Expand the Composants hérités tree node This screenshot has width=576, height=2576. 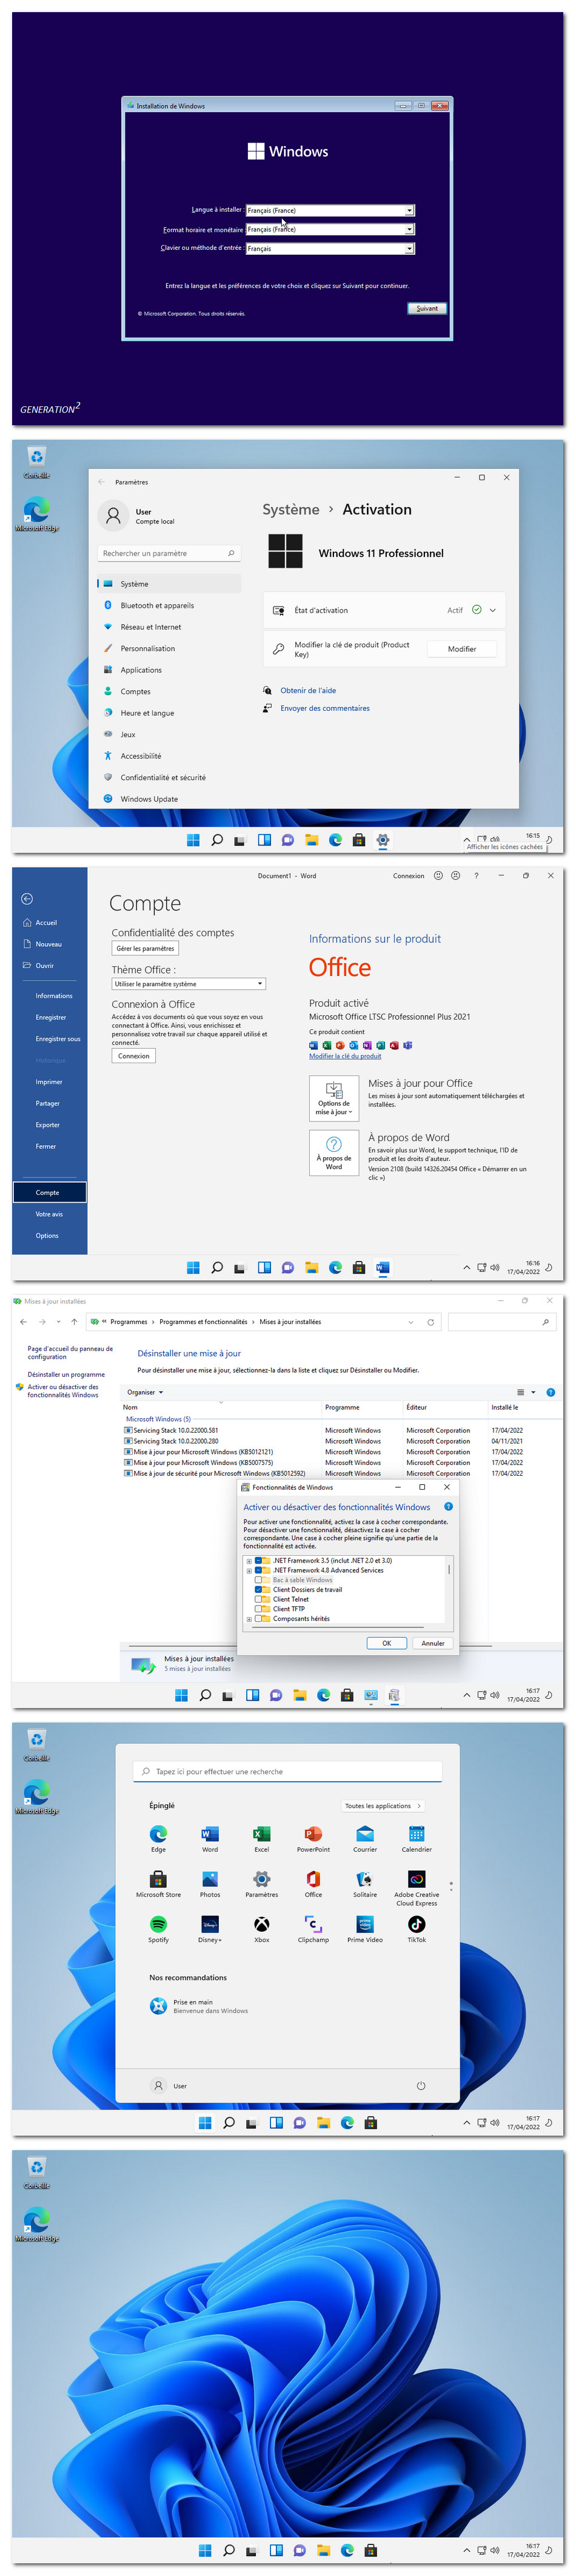[249, 1618]
